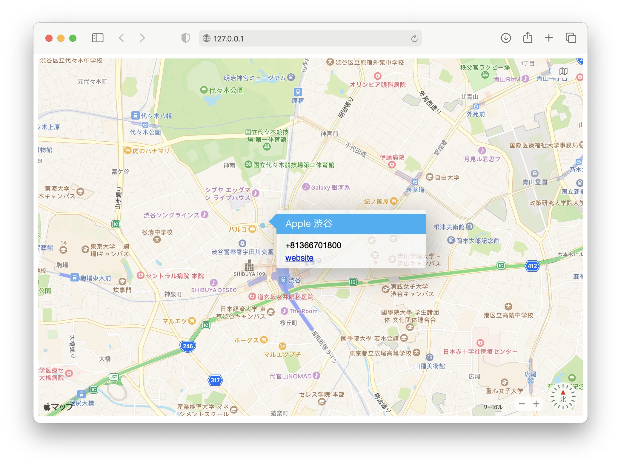Select phone number +81366701800

[x=313, y=245]
